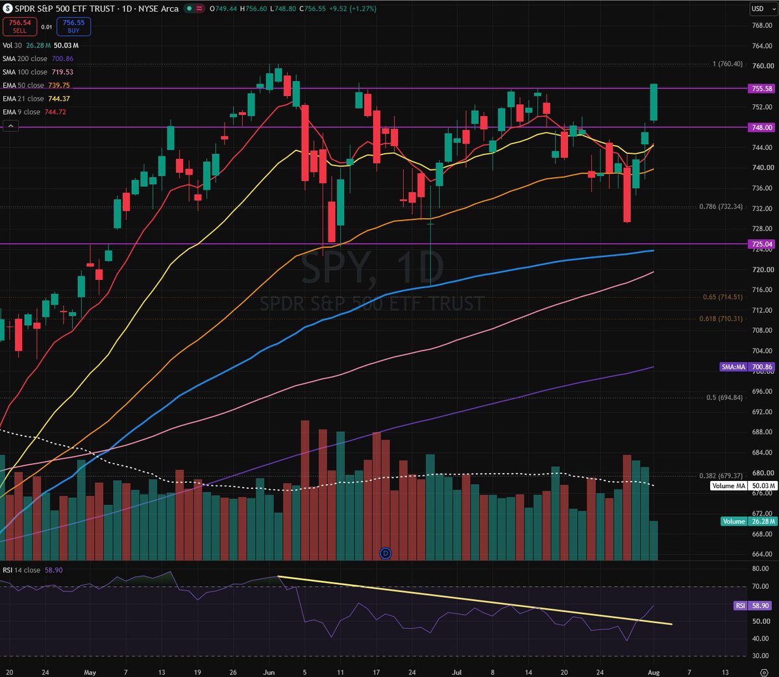The image size is (779, 677).
Task: Click the Volume 26.28 M scale label
Action: coord(748,521)
